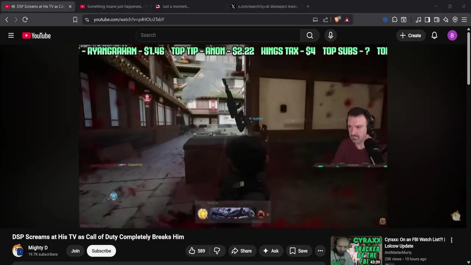
Task: Dislike the video
Action: 217,251
